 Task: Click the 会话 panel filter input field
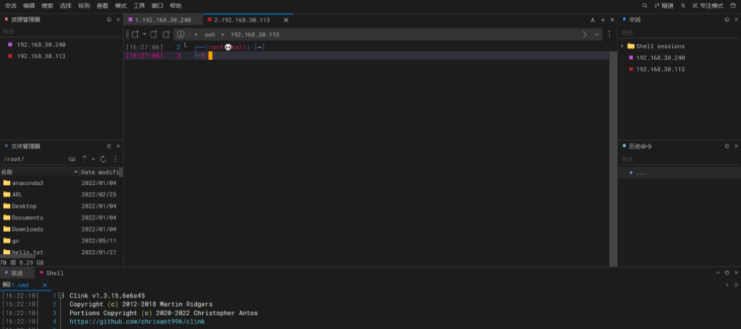click(x=679, y=32)
